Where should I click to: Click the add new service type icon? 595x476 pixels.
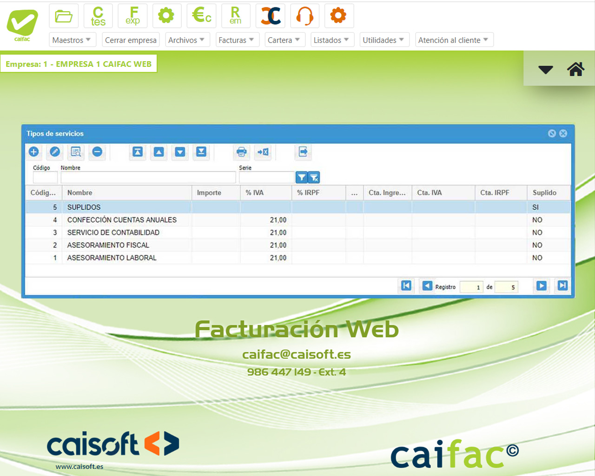point(34,152)
